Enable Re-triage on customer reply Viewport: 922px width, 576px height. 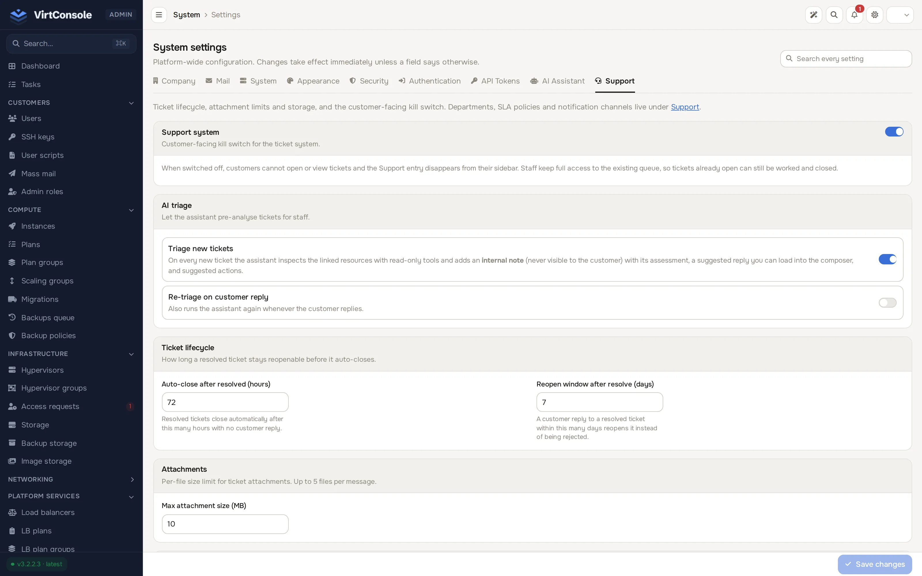(888, 303)
